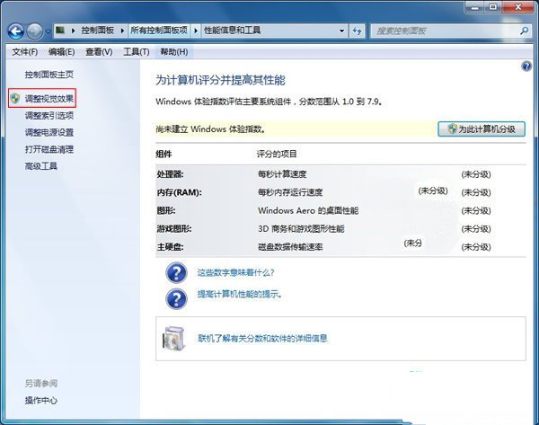
Task: Expand arrow after 所有控制面板项 breadcrumb
Action: 196,31
